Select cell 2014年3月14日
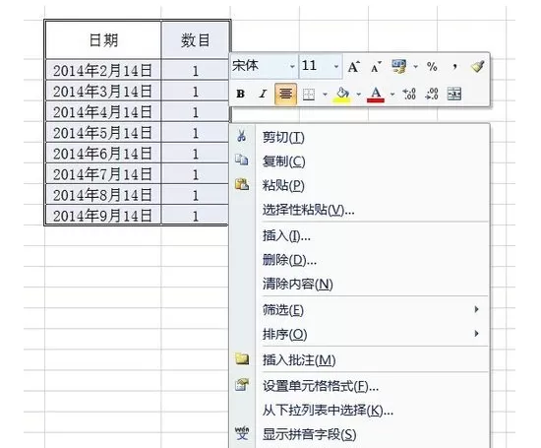541x448 pixels. (103, 91)
